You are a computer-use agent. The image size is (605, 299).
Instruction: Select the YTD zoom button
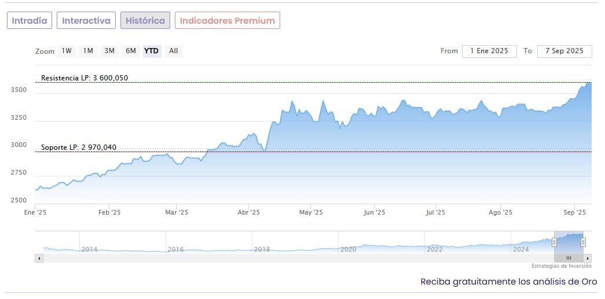tap(151, 51)
